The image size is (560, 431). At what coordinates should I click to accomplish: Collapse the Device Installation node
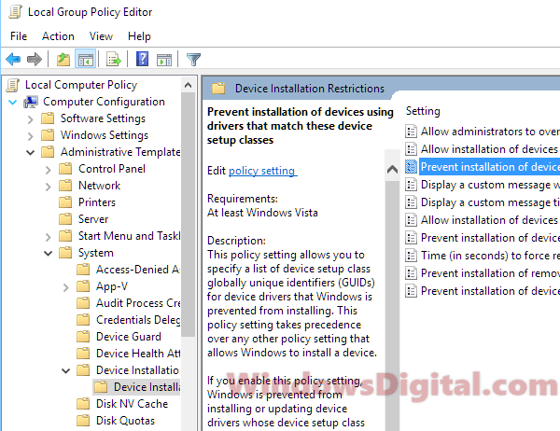(x=66, y=370)
